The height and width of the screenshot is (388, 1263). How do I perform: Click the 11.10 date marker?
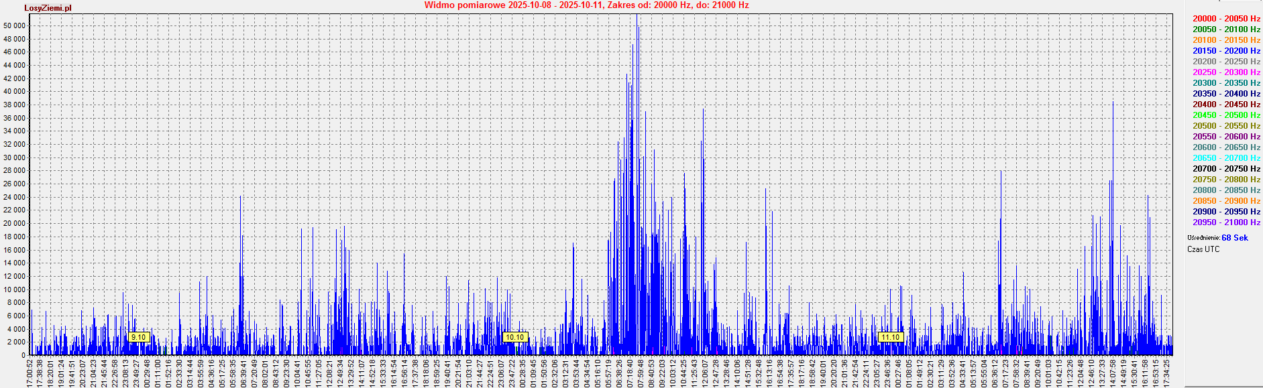pos(890,337)
